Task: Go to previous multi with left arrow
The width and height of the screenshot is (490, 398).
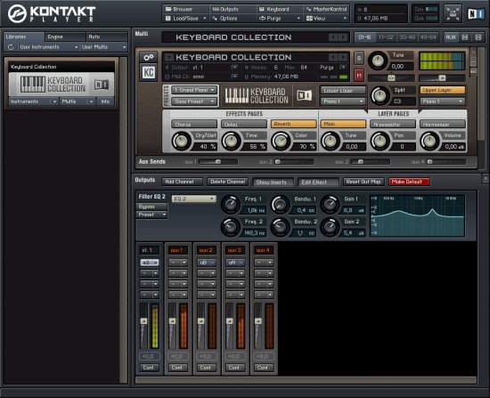Action: (x=333, y=37)
